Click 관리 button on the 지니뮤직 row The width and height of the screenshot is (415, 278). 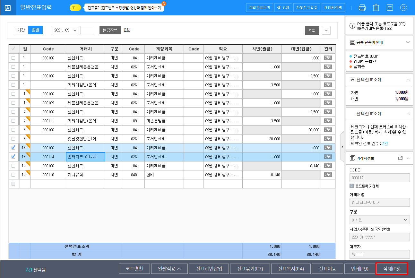(328, 175)
